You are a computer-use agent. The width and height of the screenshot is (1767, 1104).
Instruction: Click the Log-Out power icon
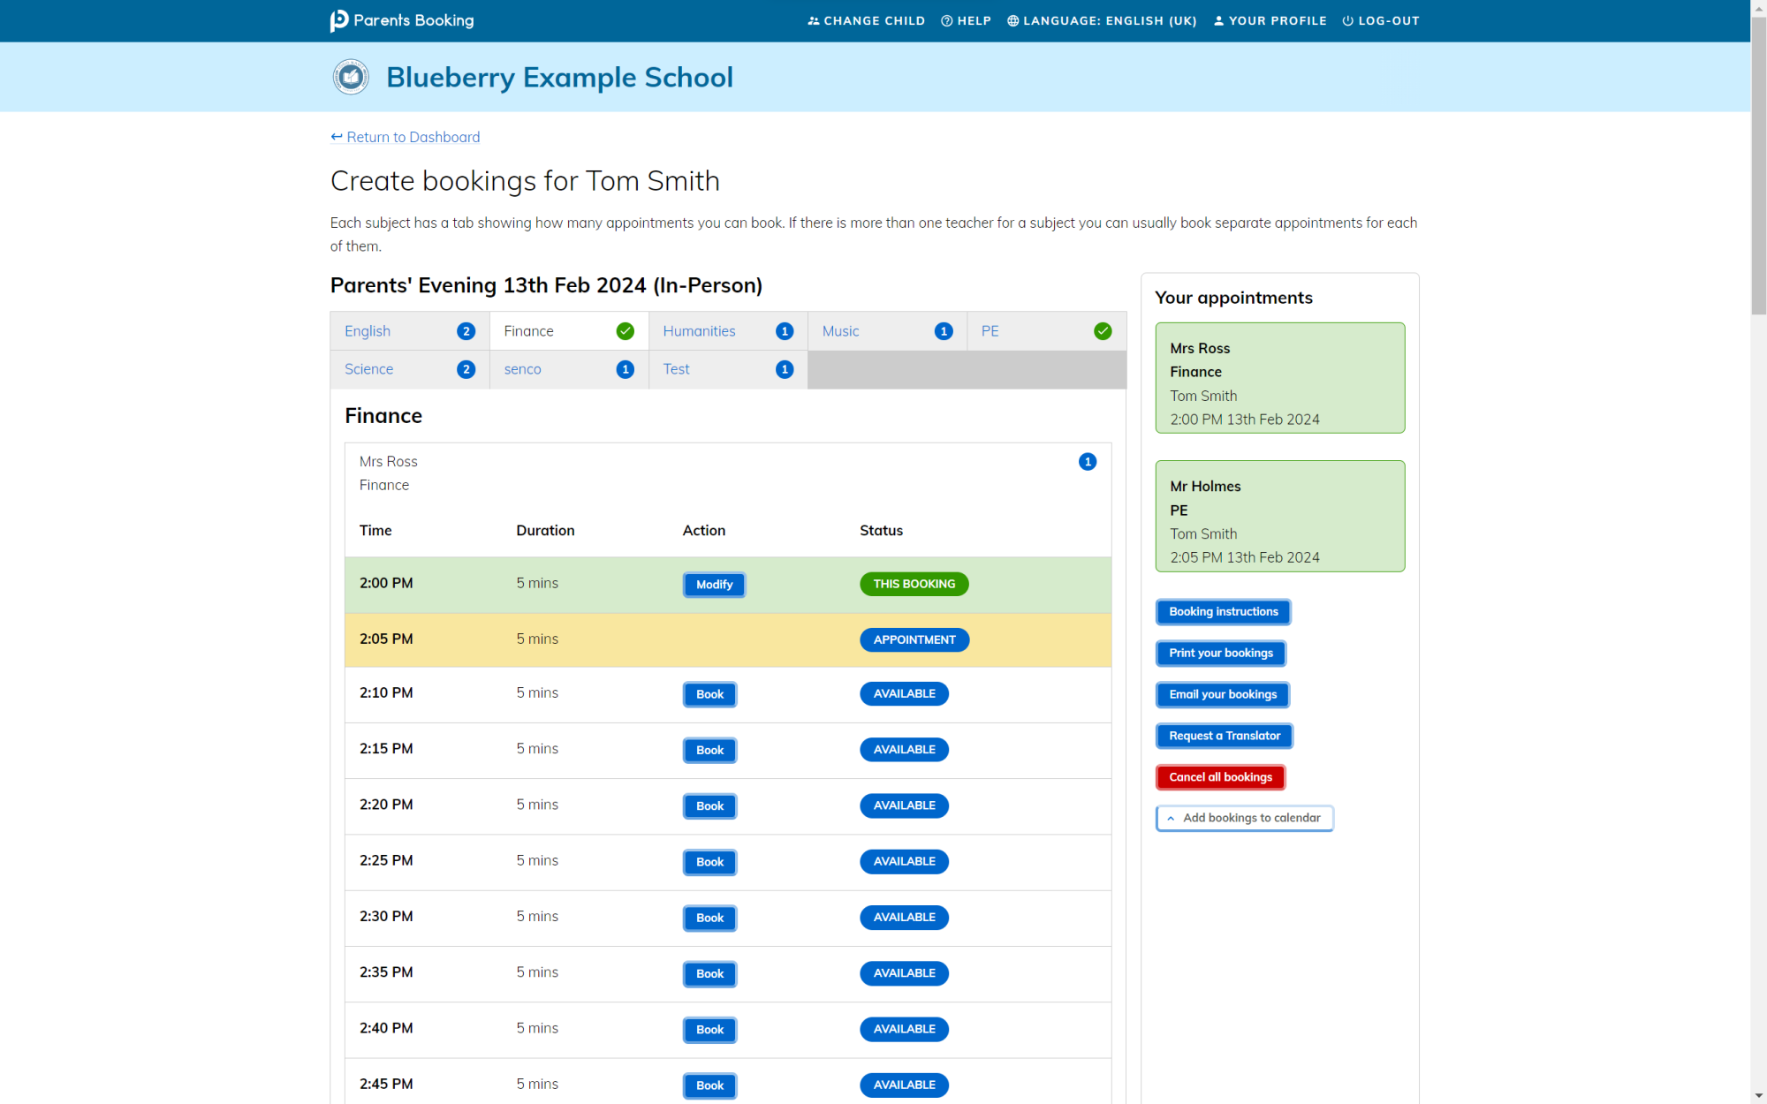coord(1346,20)
